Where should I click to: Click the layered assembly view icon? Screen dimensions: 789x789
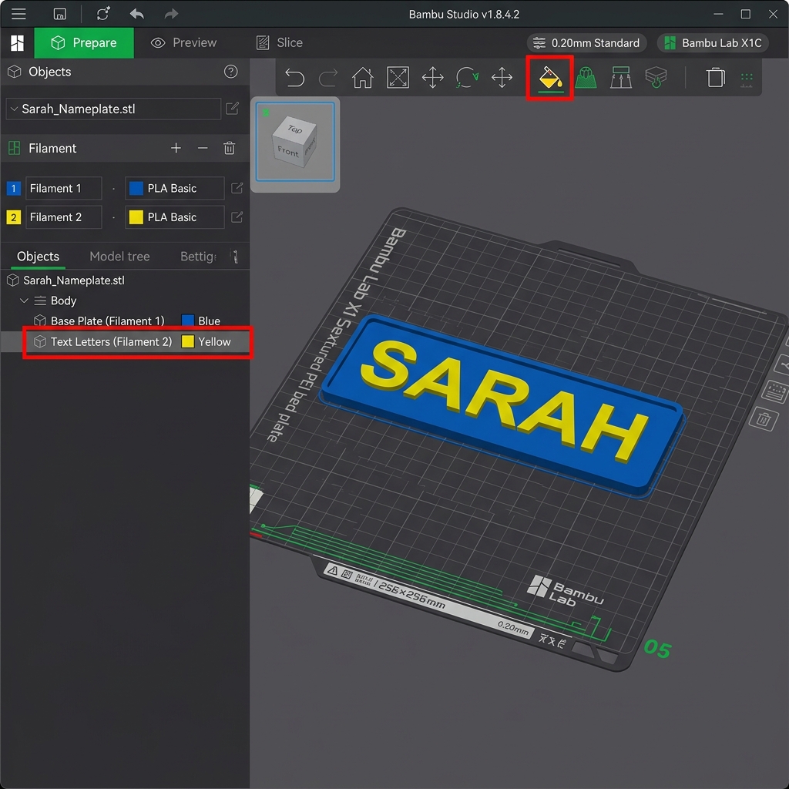tap(656, 78)
